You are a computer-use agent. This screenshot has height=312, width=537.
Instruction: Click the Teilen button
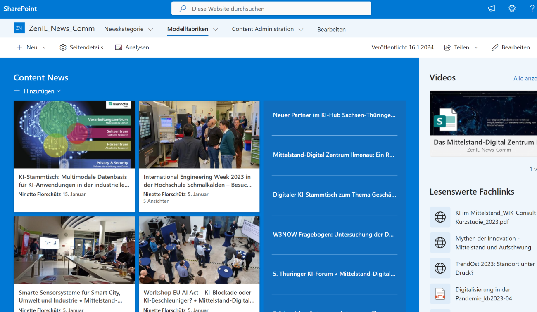pos(461,47)
